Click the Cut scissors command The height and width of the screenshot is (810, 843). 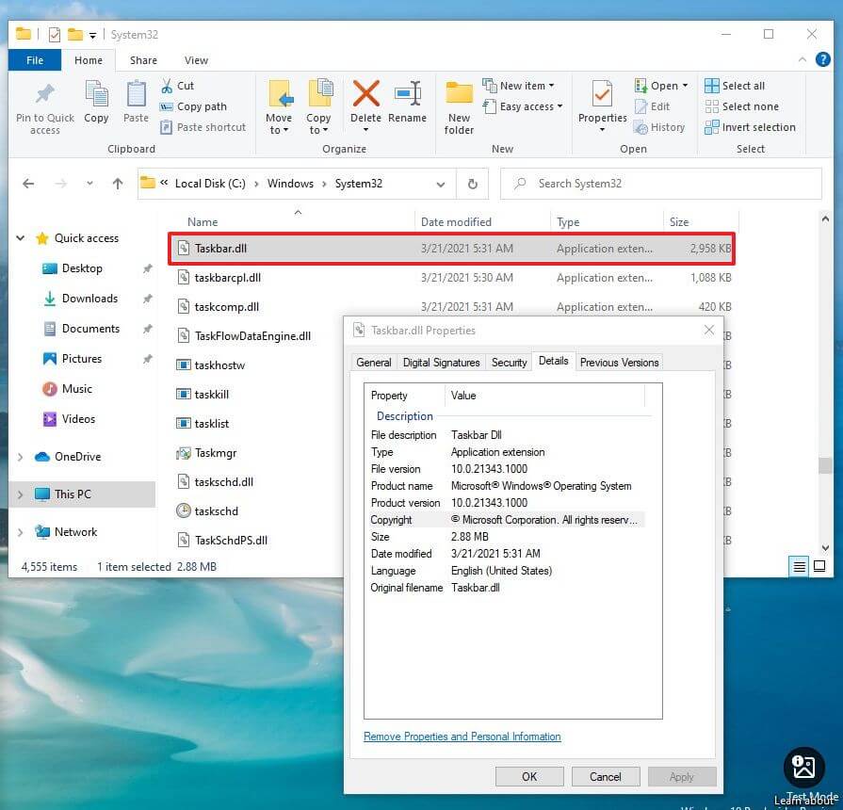click(x=177, y=86)
